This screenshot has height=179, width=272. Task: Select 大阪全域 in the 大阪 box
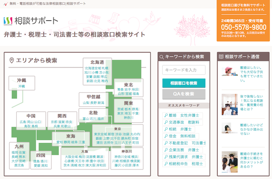click(x=71, y=157)
